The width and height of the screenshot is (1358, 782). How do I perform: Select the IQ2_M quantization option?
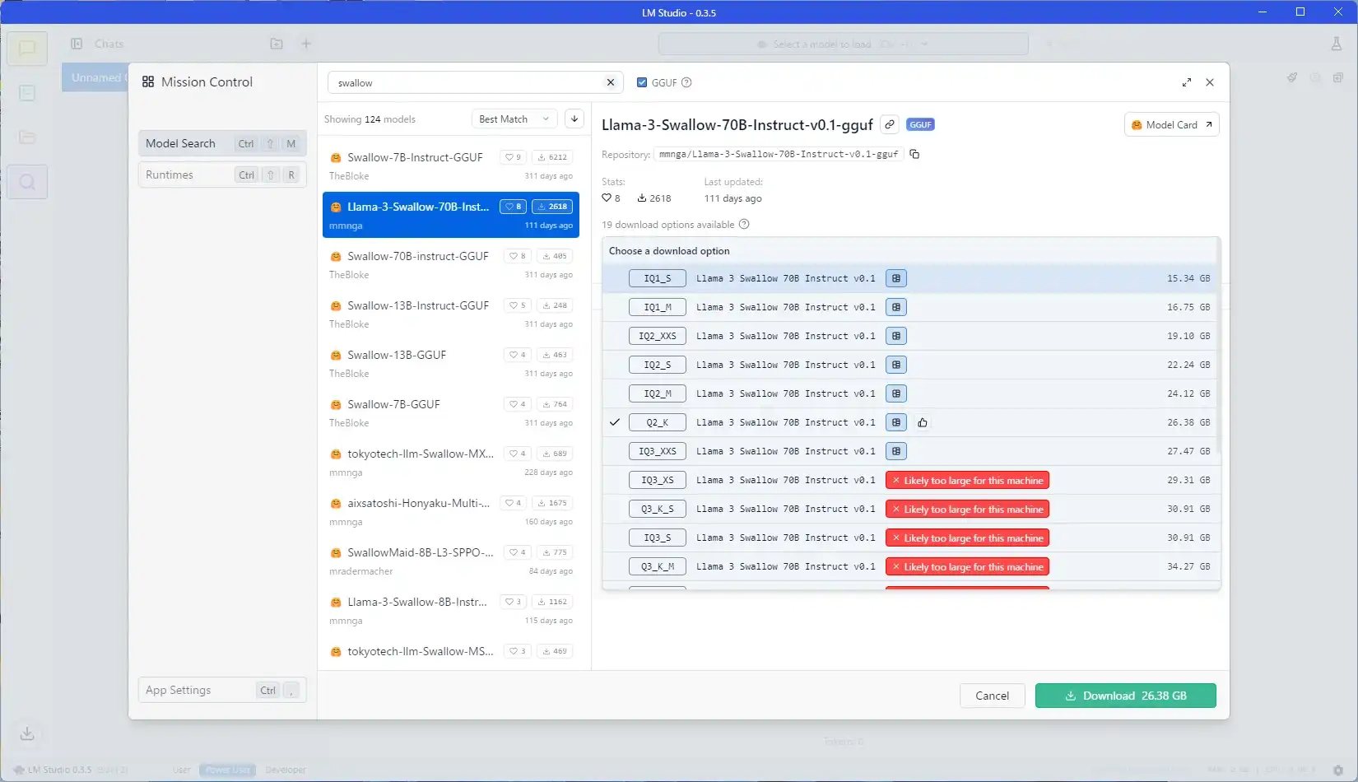click(657, 393)
